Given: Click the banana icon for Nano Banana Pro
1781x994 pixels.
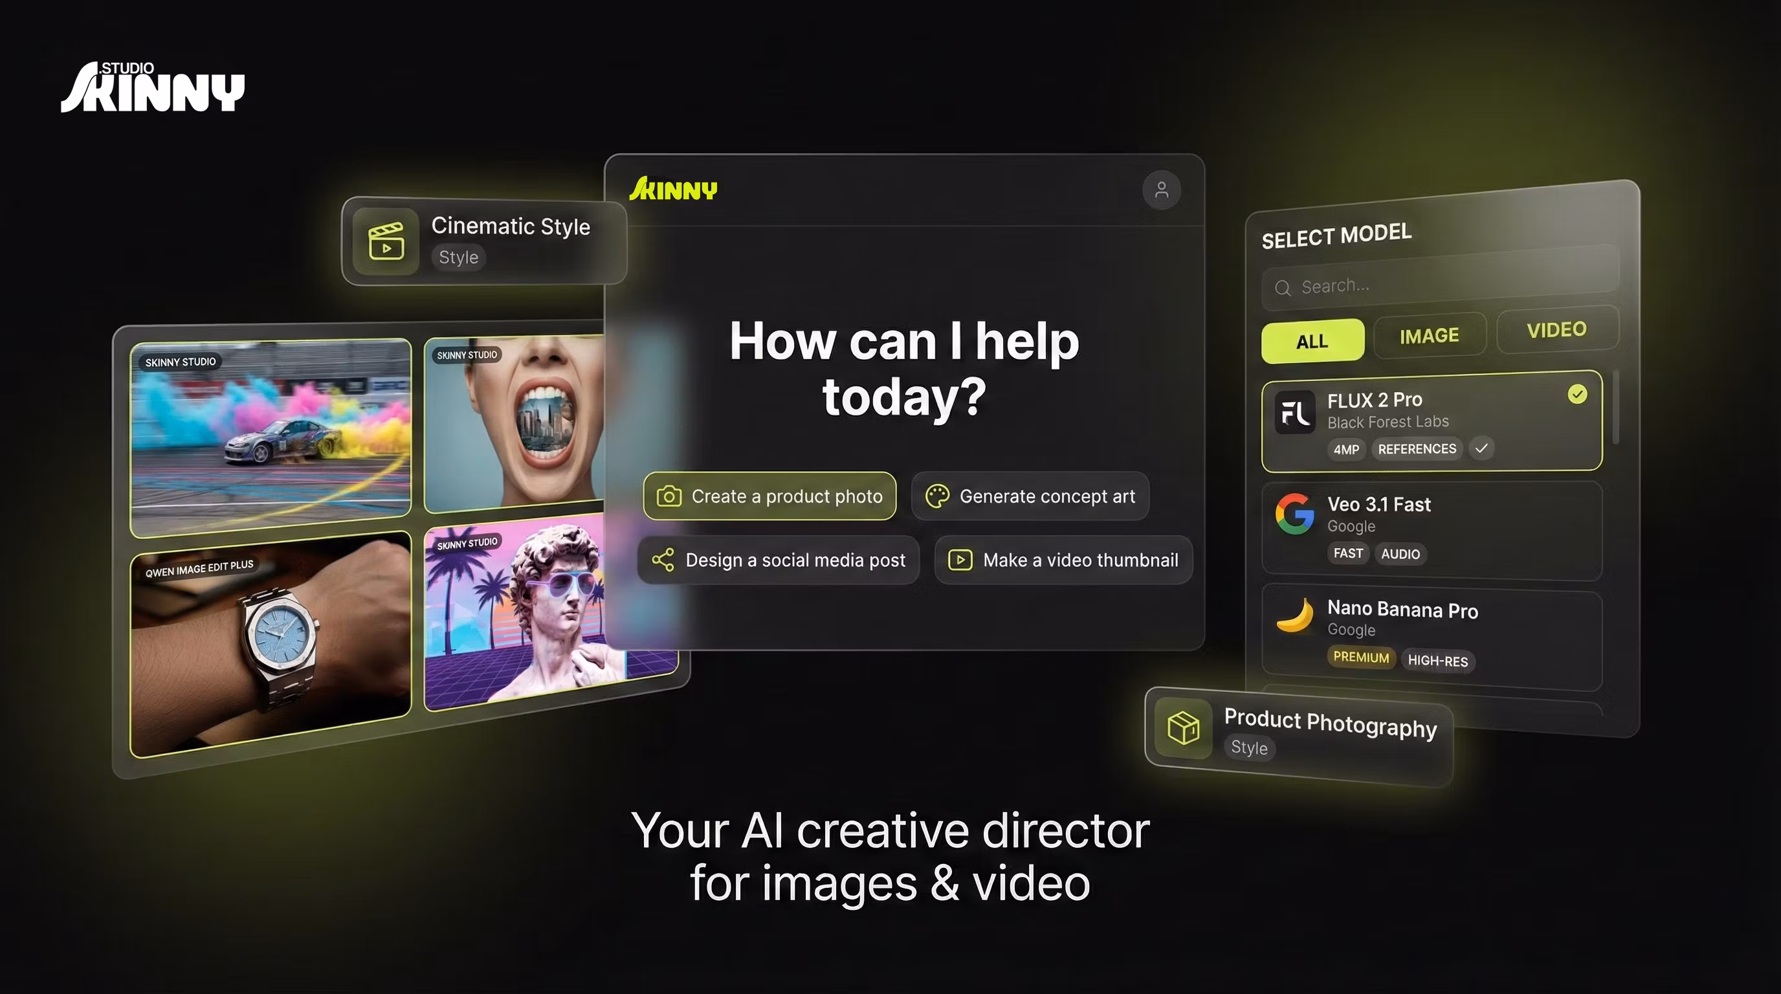Looking at the screenshot, I should [1294, 615].
